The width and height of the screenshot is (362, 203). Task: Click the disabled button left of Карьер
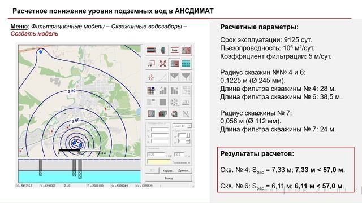click(152, 170)
